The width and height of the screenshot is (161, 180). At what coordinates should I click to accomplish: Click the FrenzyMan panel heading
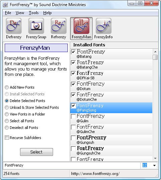[x=36, y=48]
